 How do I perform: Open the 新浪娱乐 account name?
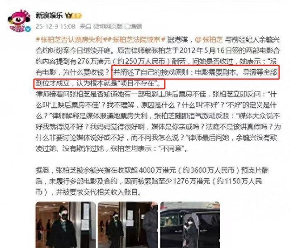[49, 15]
